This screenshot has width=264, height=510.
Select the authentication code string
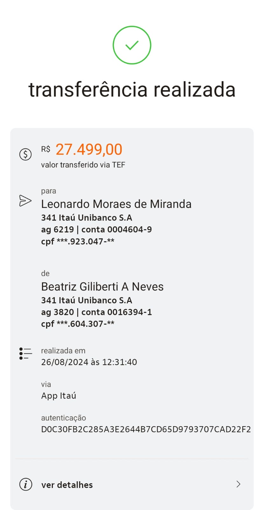pos(146,429)
